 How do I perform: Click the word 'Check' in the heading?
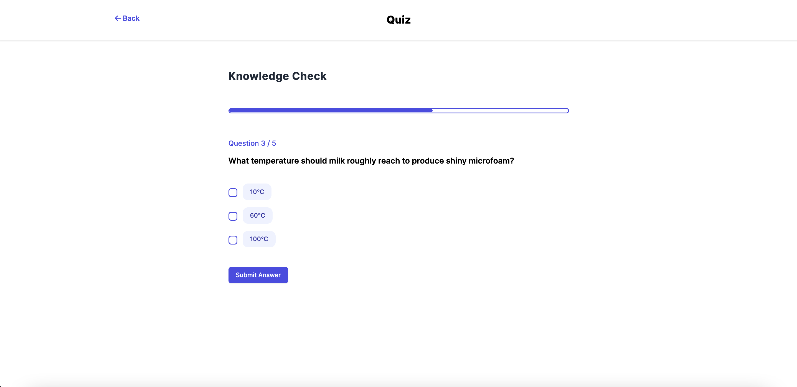tap(309, 76)
